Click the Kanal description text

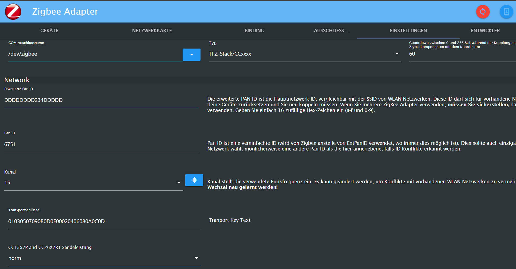[x=362, y=184]
